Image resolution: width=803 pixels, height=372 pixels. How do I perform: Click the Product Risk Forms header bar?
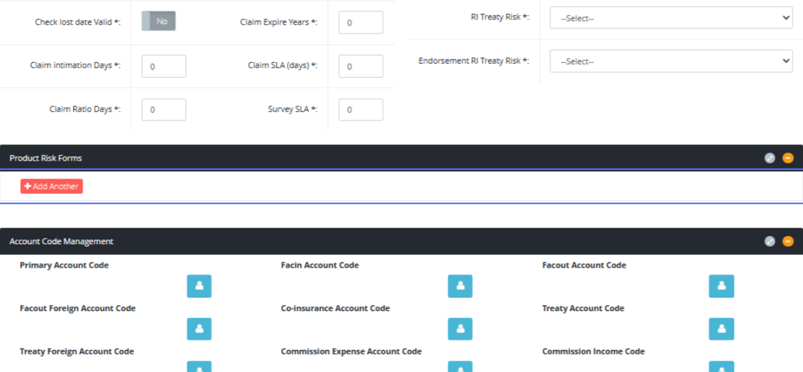335,158
